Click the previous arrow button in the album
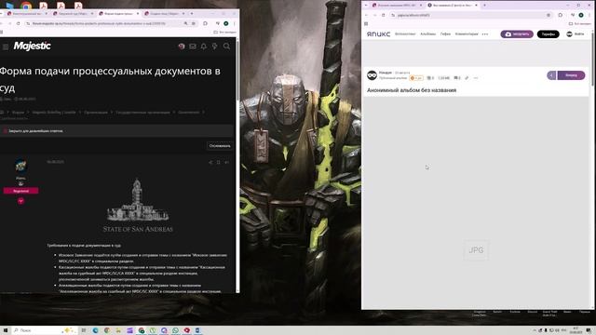The height and width of the screenshot is (335, 596). 551,75
